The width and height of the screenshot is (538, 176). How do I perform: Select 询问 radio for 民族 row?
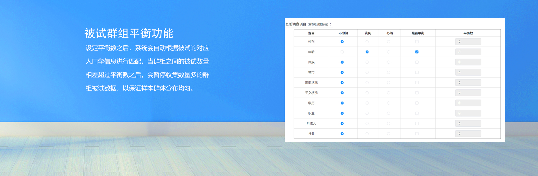coord(367,62)
